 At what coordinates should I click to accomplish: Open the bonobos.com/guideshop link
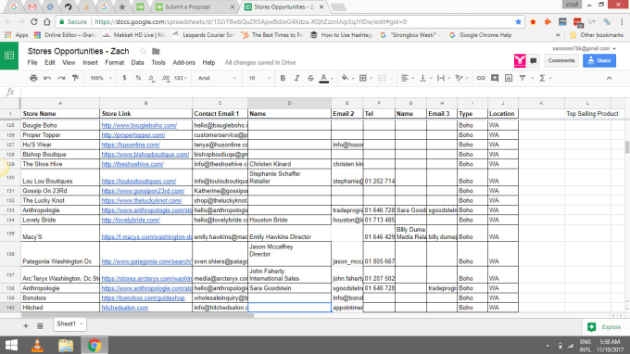[143, 298]
